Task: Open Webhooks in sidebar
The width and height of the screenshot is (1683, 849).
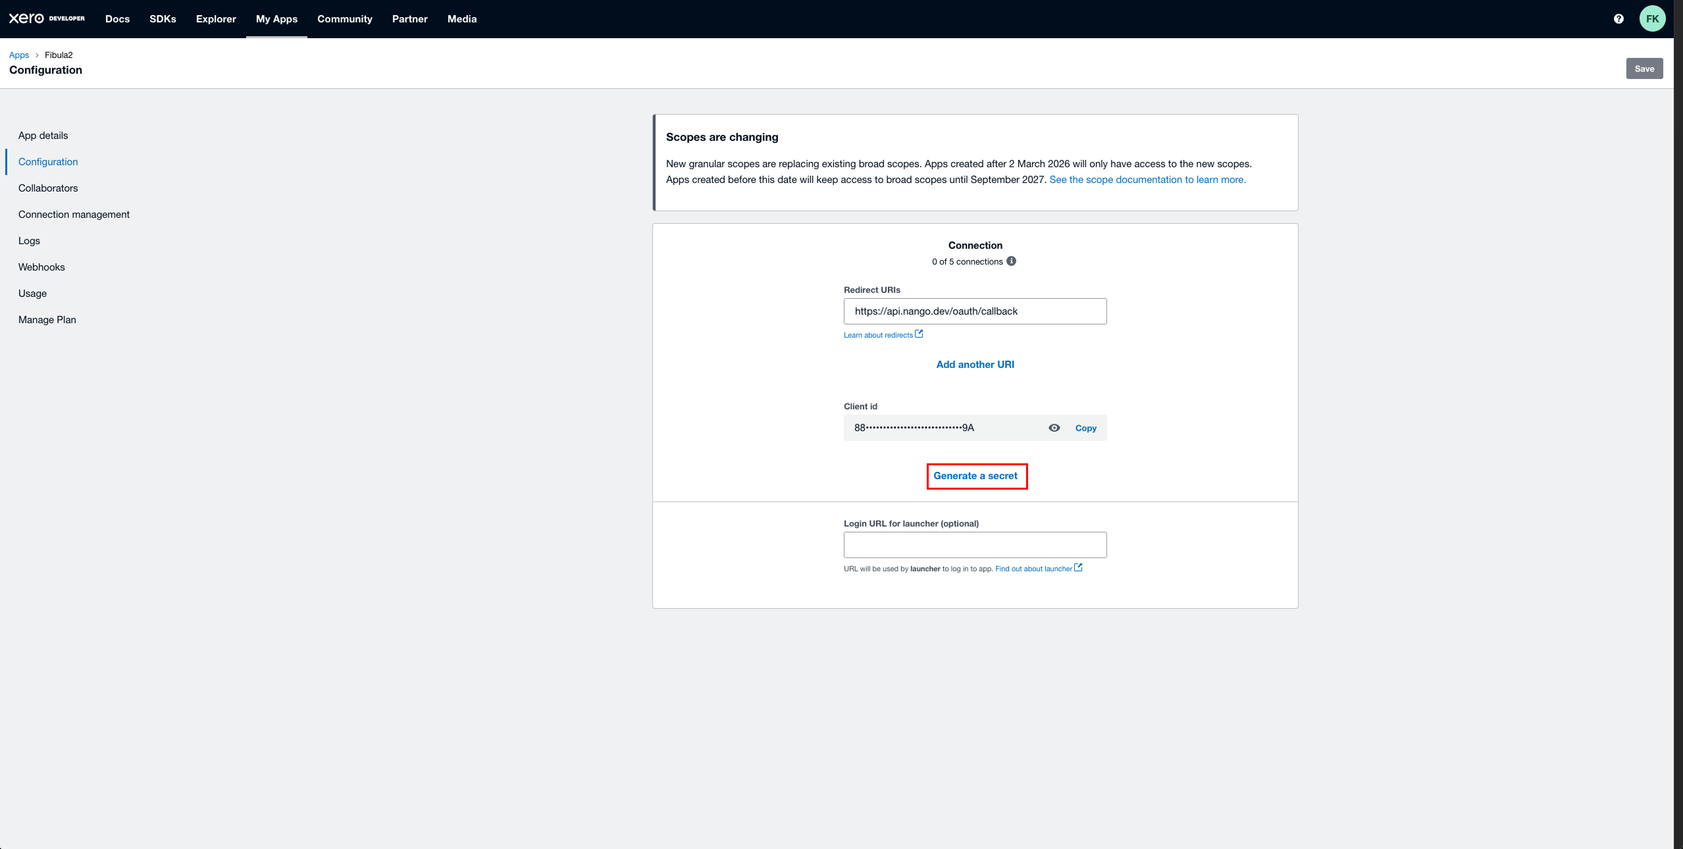Action: (41, 267)
